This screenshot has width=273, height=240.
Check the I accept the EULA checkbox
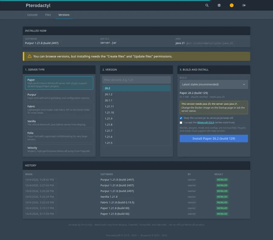[181, 122]
